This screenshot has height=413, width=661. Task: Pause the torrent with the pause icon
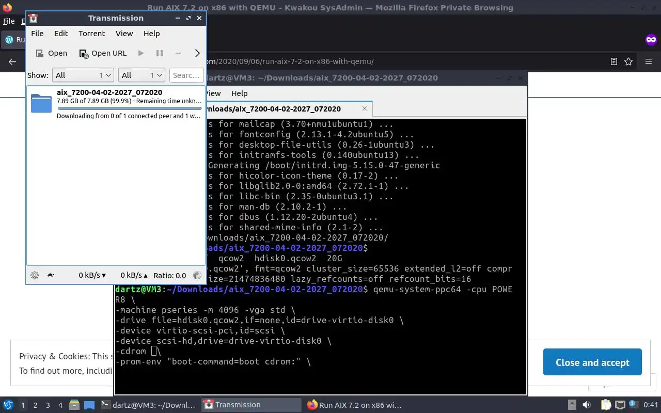click(x=160, y=53)
